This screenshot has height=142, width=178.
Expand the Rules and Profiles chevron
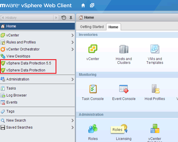click(x=72, y=42)
